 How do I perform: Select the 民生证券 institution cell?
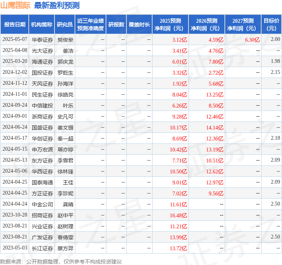[42, 95]
